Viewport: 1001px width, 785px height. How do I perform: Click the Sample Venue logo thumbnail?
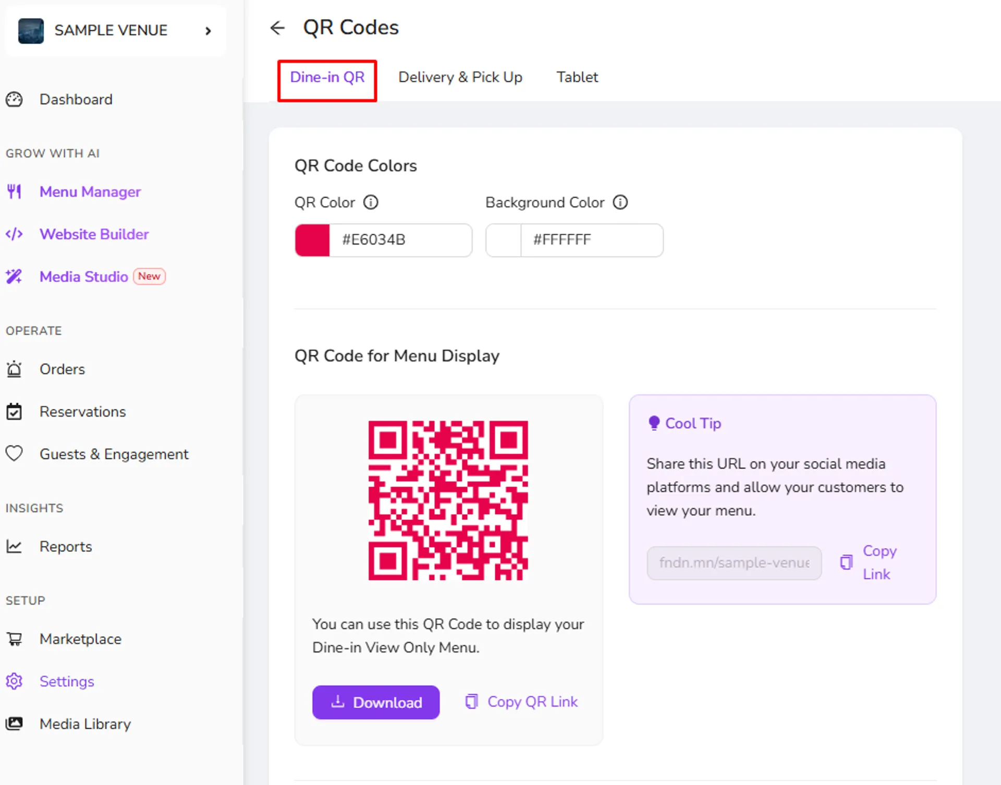[x=31, y=31]
